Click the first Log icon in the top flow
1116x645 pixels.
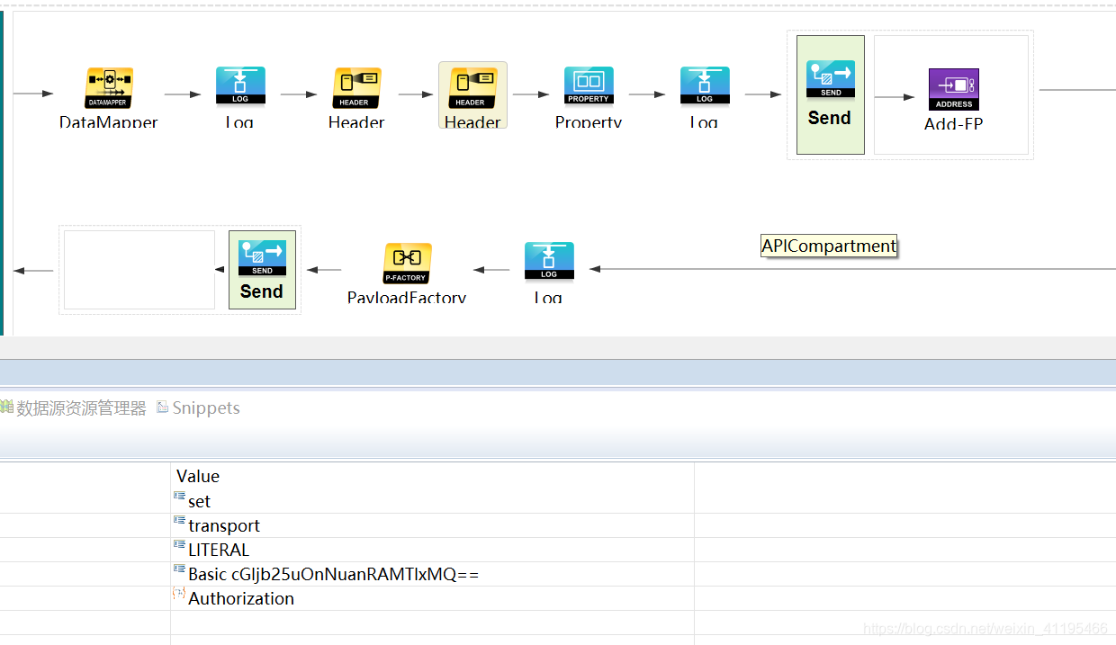pos(239,86)
